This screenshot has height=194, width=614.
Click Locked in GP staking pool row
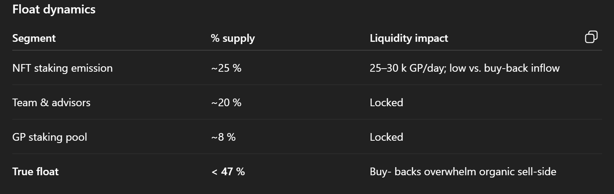[386, 137]
